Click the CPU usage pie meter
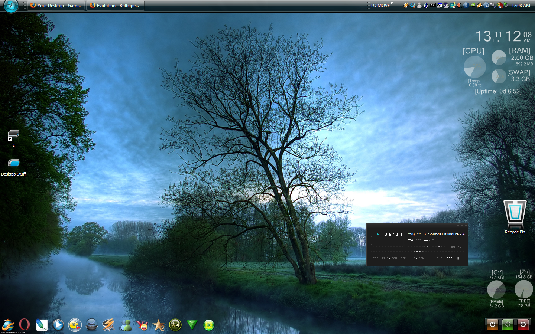The height and width of the screenshot is (334, 535). [x=474, y=67]
